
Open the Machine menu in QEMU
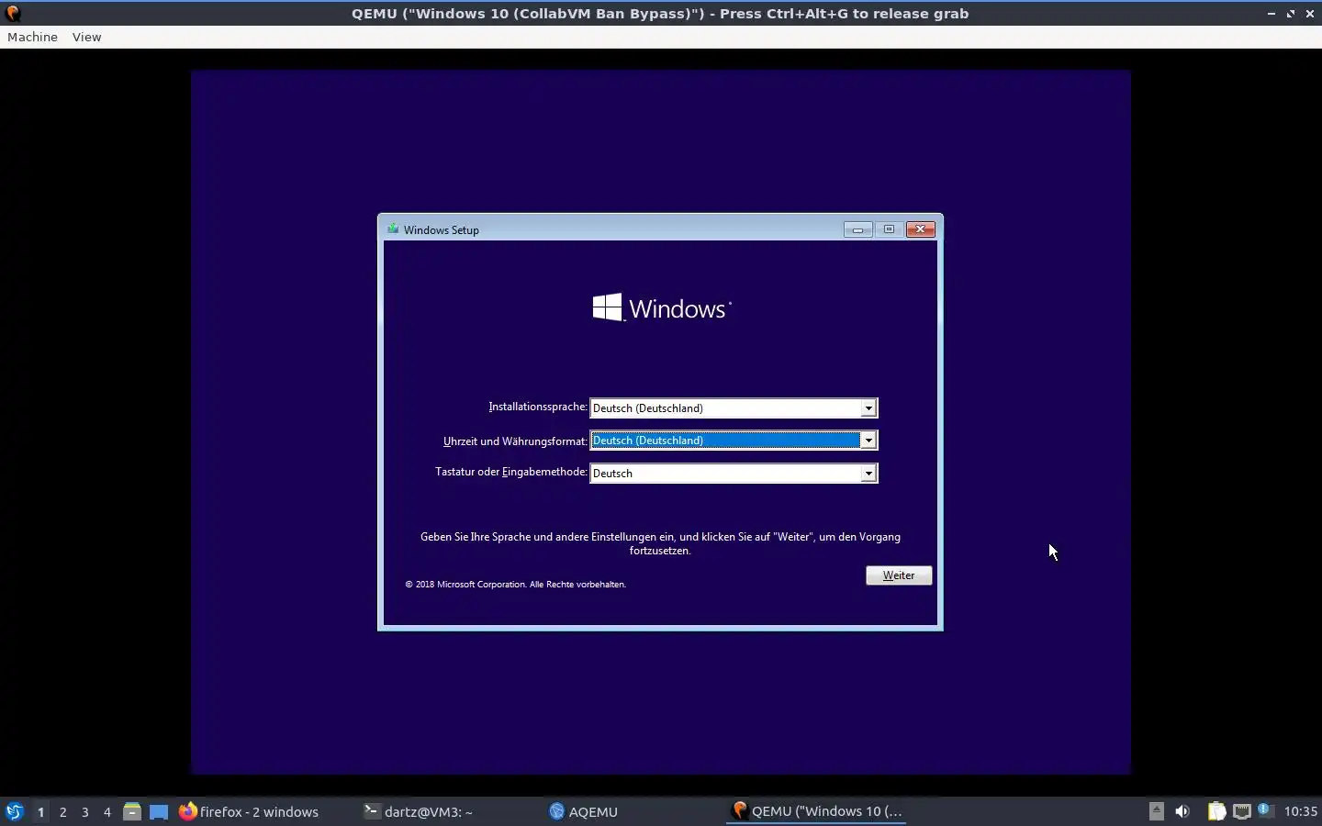pyautogui.click(x=32, y=37)
